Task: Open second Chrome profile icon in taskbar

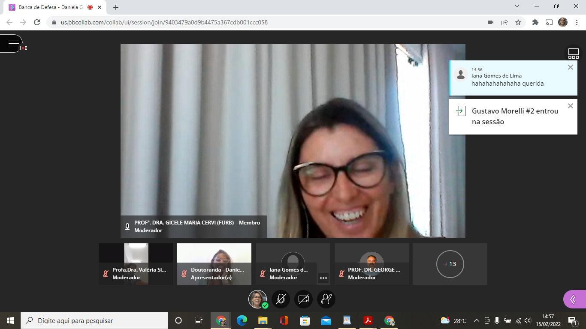Action: (389, 320)
